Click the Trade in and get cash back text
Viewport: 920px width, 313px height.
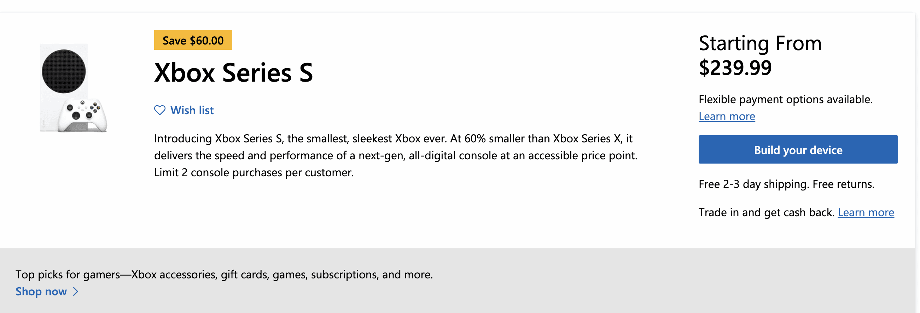click(767, 212)
